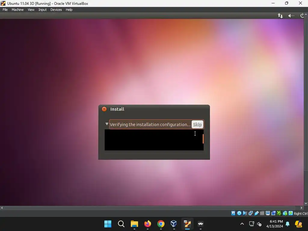Viewport: 308px width, 231px height.
Task: Click the Right Ctrl host key label
Action: click(x=301, y=214)
